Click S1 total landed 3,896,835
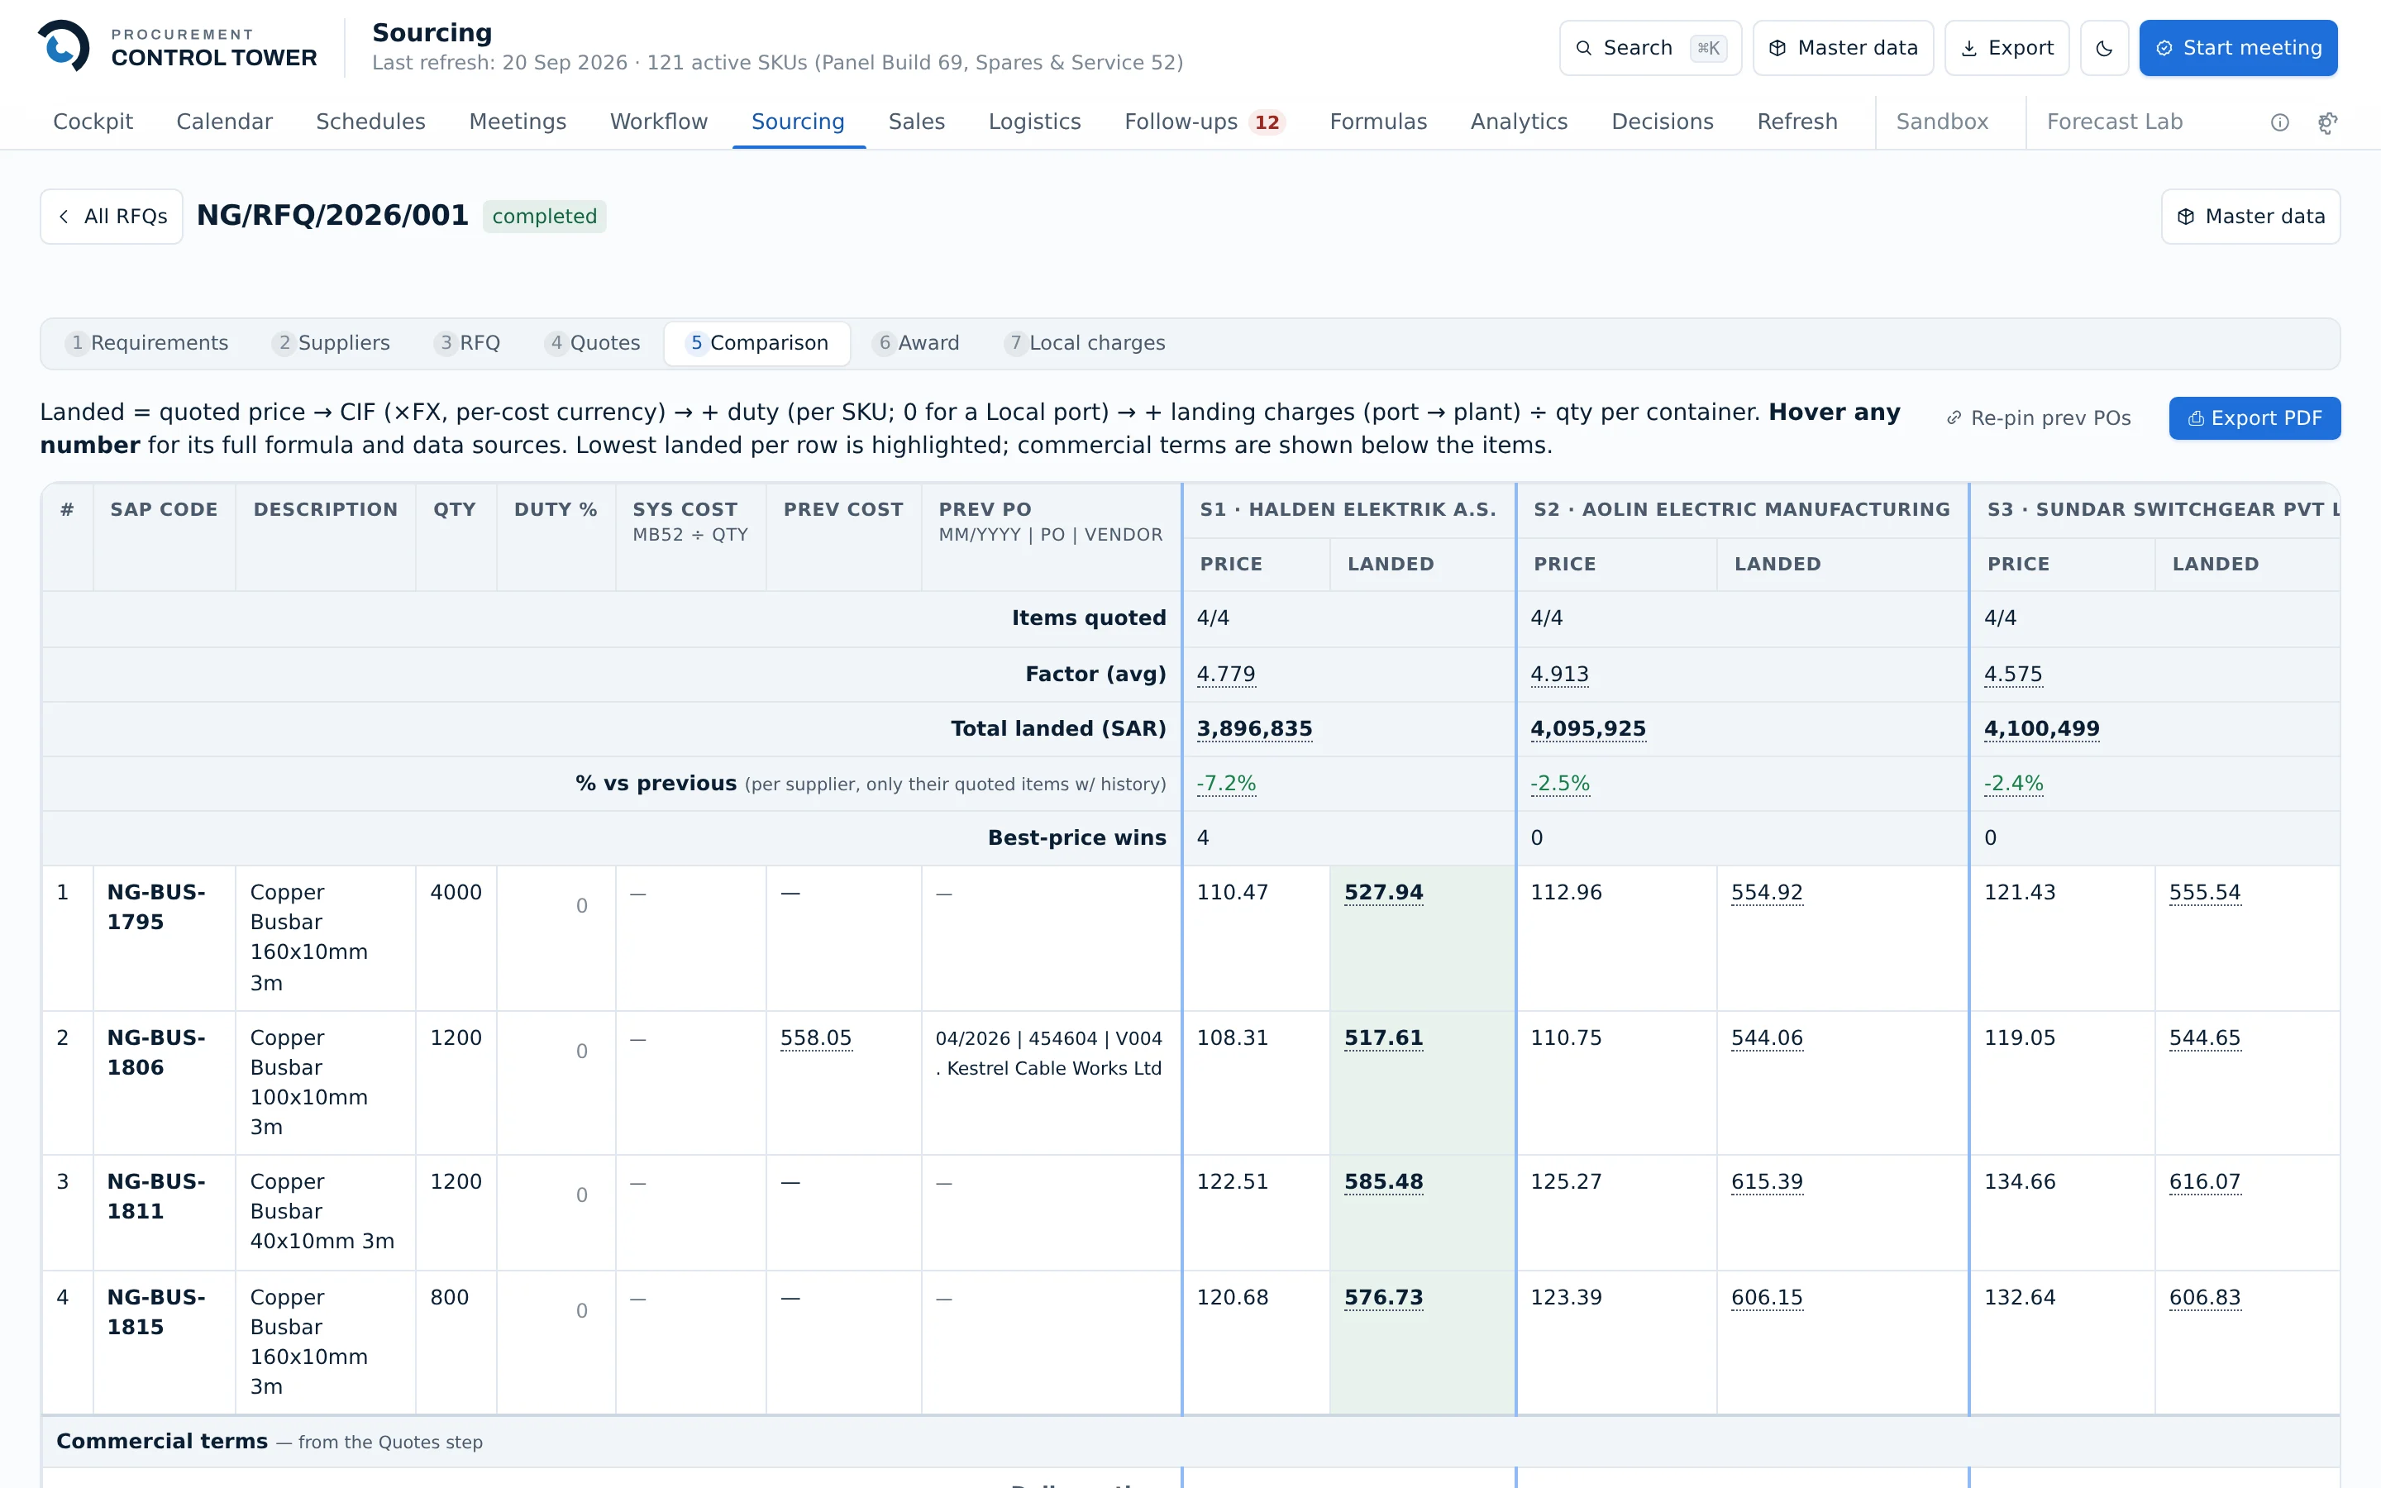Viewport: 2381px width, 1488px height. pyautogui.click(x=1253, y=729)
